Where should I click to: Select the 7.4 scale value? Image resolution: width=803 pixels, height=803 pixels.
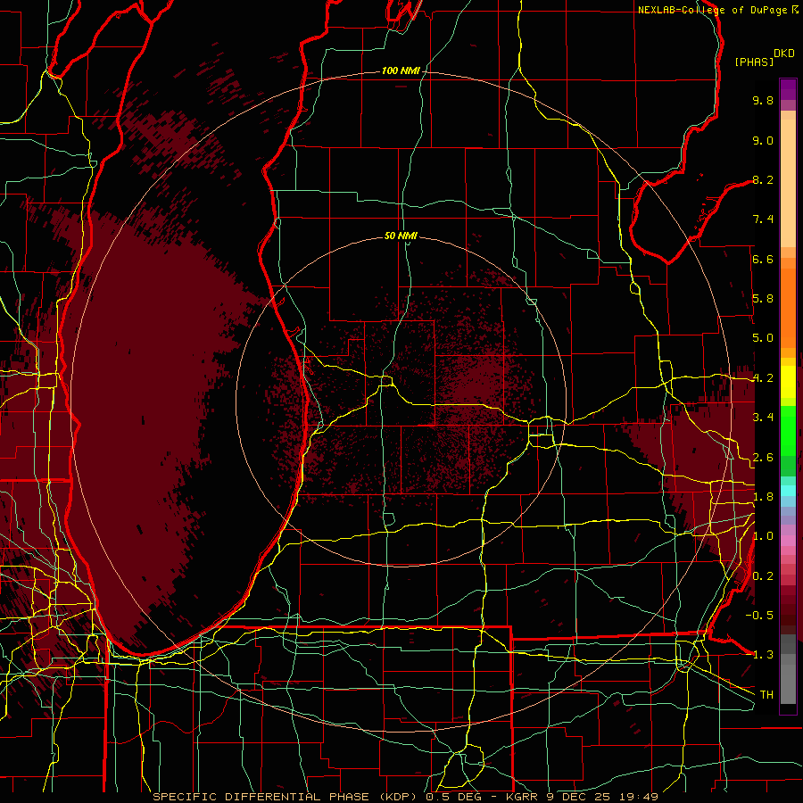pyautogui.click(x=763, y=219)
